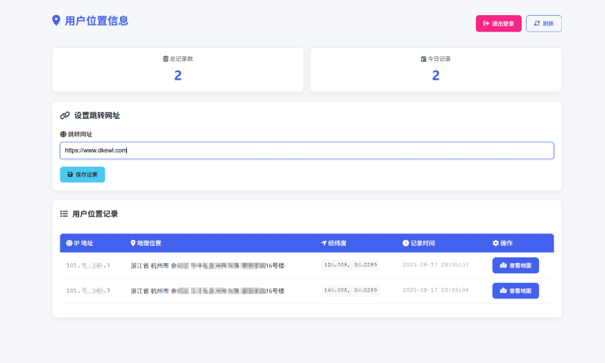Click the 2025-08-17 23:05:57 timestamp

pos(435,265)
